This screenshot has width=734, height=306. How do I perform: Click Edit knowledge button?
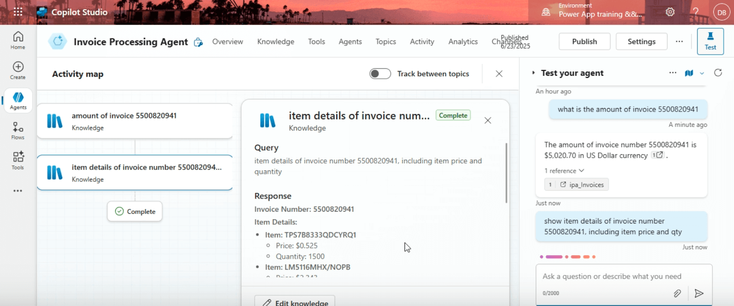295,301
